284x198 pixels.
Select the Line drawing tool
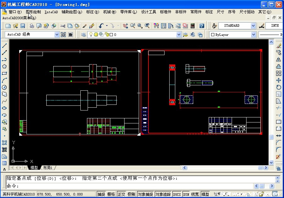[x=4, y=45]
